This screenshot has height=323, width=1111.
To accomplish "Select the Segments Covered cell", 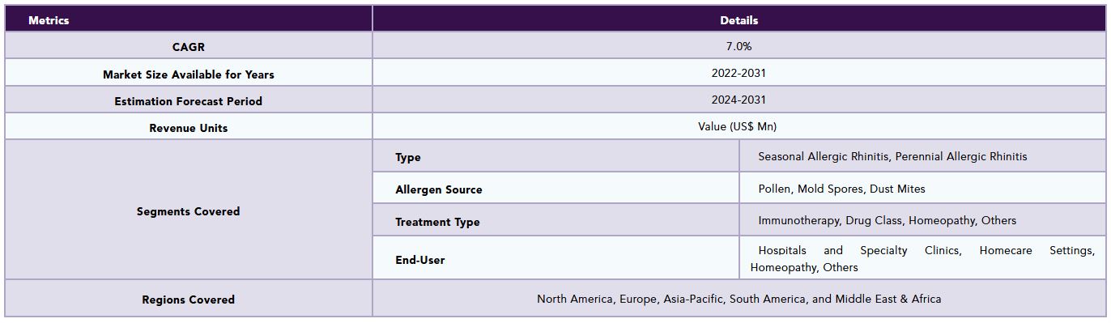I will click(x=188, y=210).
